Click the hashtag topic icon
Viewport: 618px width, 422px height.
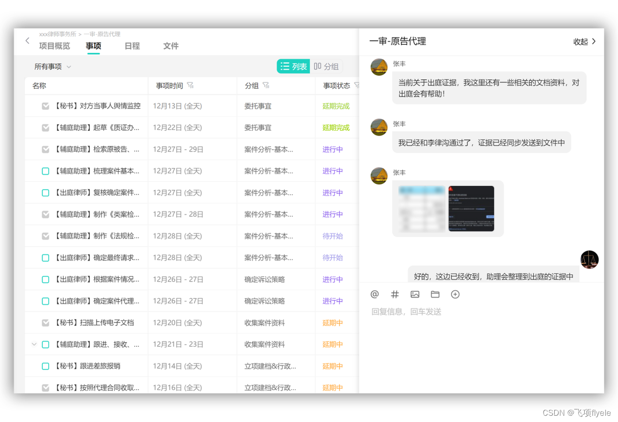click(x=395, y=294)
